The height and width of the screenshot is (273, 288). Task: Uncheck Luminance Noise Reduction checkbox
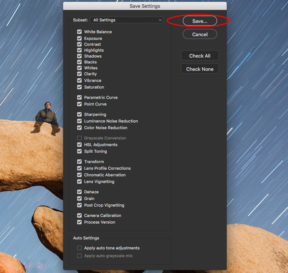[x=79, y=121]
